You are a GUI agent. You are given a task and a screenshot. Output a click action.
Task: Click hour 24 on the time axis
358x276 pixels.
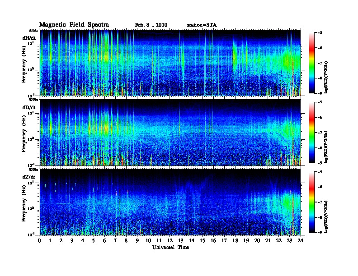(x=301, y=240)
